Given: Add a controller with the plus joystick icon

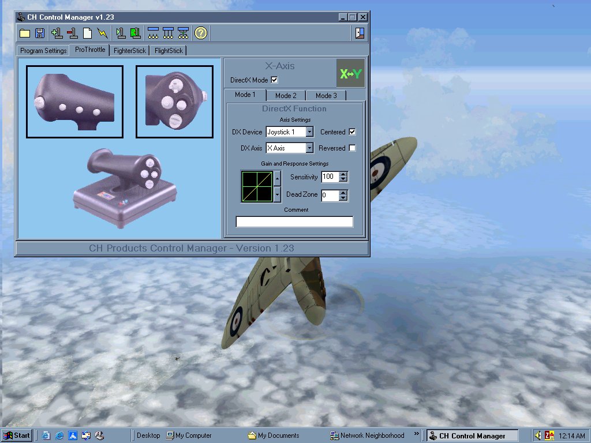Looking at the screenshot, I should tap(57, 33).
